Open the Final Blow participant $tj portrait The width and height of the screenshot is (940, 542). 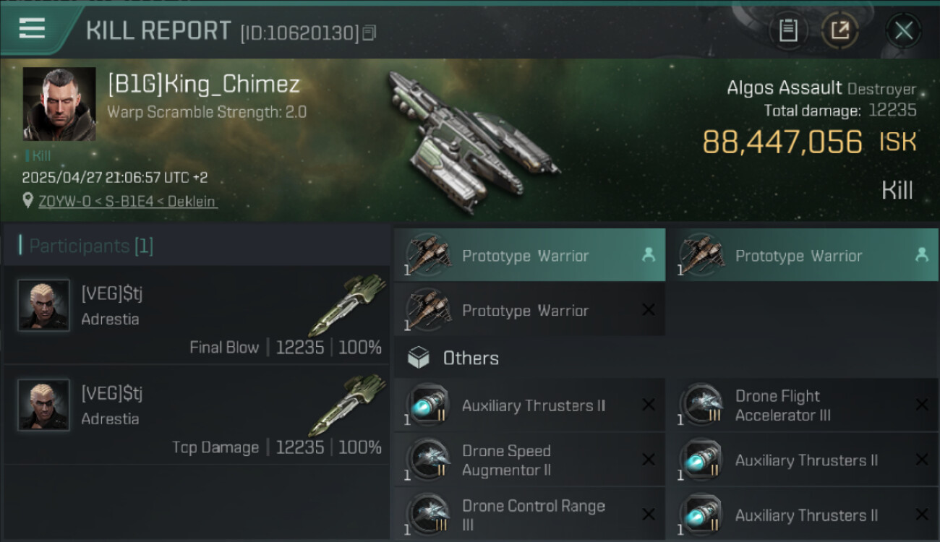point(43,305)
